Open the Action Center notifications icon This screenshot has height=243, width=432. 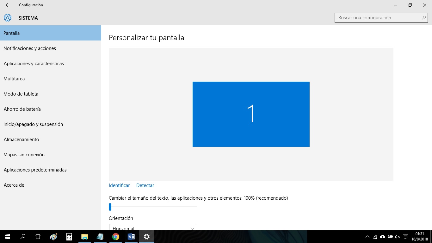tap(405, 237)
